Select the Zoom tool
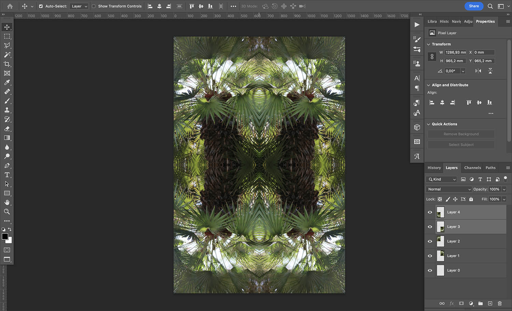512x311 pixels. pos(7,212)
